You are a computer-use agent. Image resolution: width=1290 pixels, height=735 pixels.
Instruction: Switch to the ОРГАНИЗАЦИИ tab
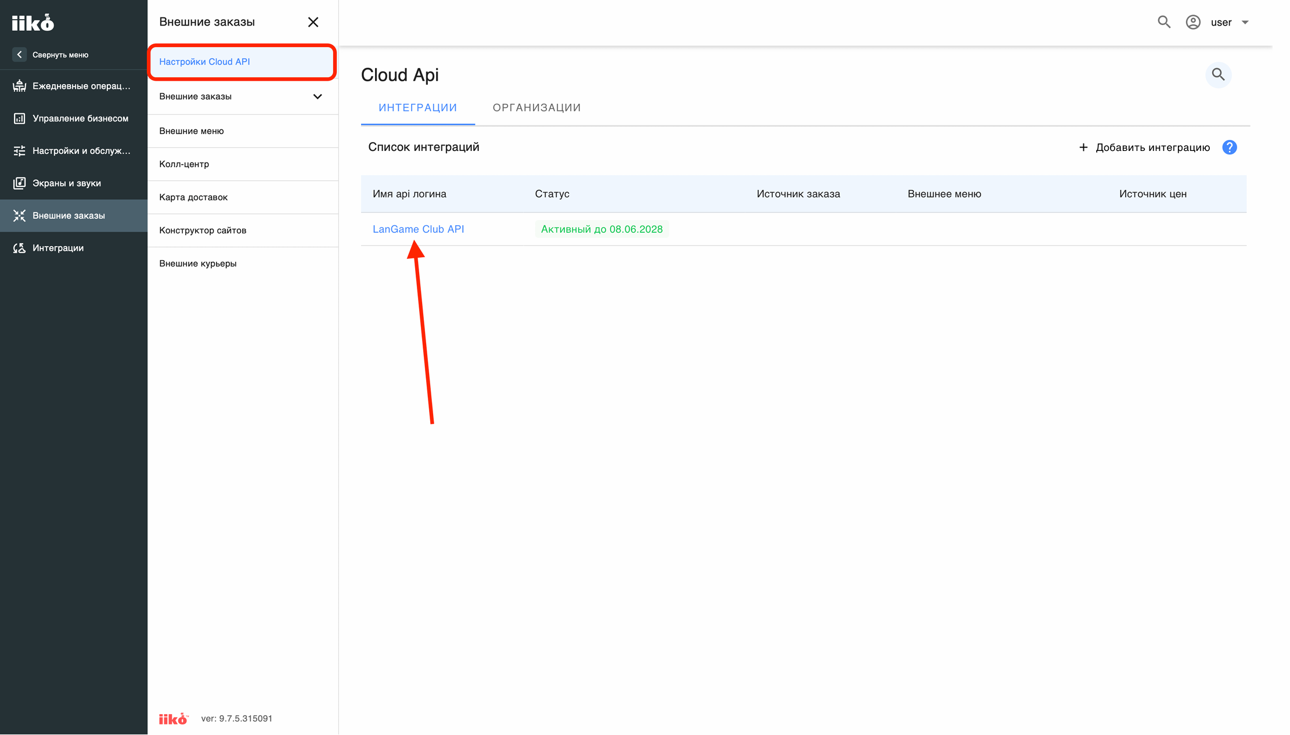pos(536,108)
